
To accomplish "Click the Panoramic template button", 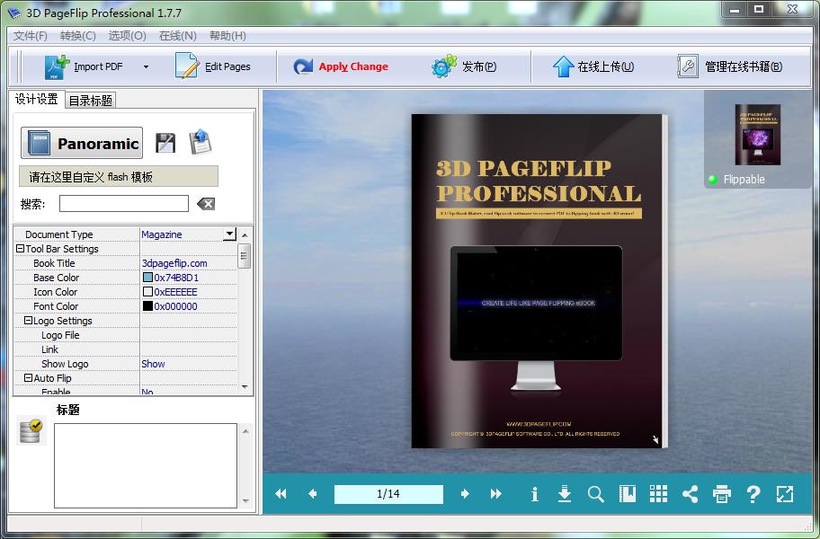I will pyautogui.click(x=82, y=143).
